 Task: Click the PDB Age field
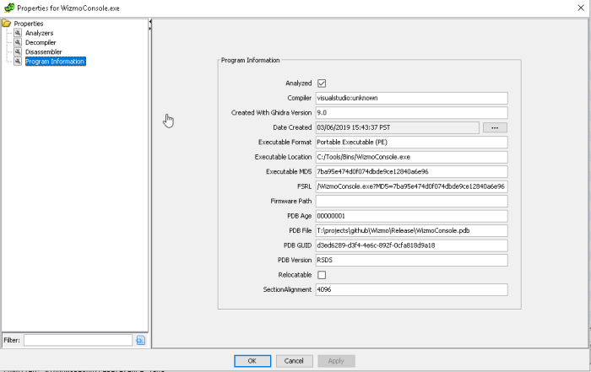pyautogui.click(x=412, y=216)
